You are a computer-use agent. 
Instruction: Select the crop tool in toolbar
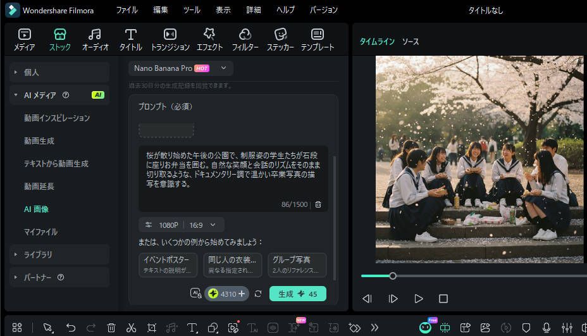click(x=151, y=327)
